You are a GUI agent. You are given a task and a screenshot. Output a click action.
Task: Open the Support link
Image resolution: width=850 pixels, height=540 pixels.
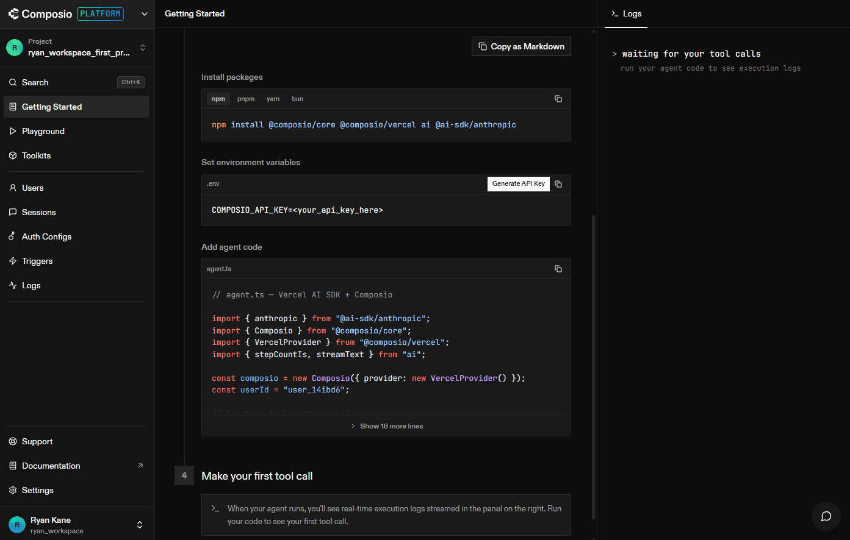[77, 441]
